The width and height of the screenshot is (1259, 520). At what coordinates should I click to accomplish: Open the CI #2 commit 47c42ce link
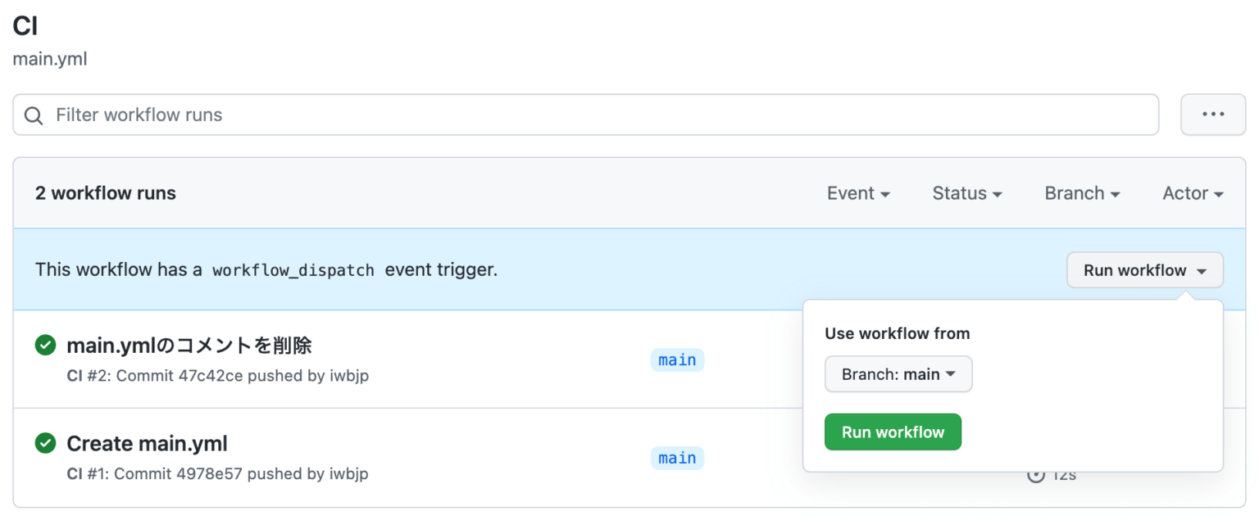pyautogui.click(x=217, y=375)
